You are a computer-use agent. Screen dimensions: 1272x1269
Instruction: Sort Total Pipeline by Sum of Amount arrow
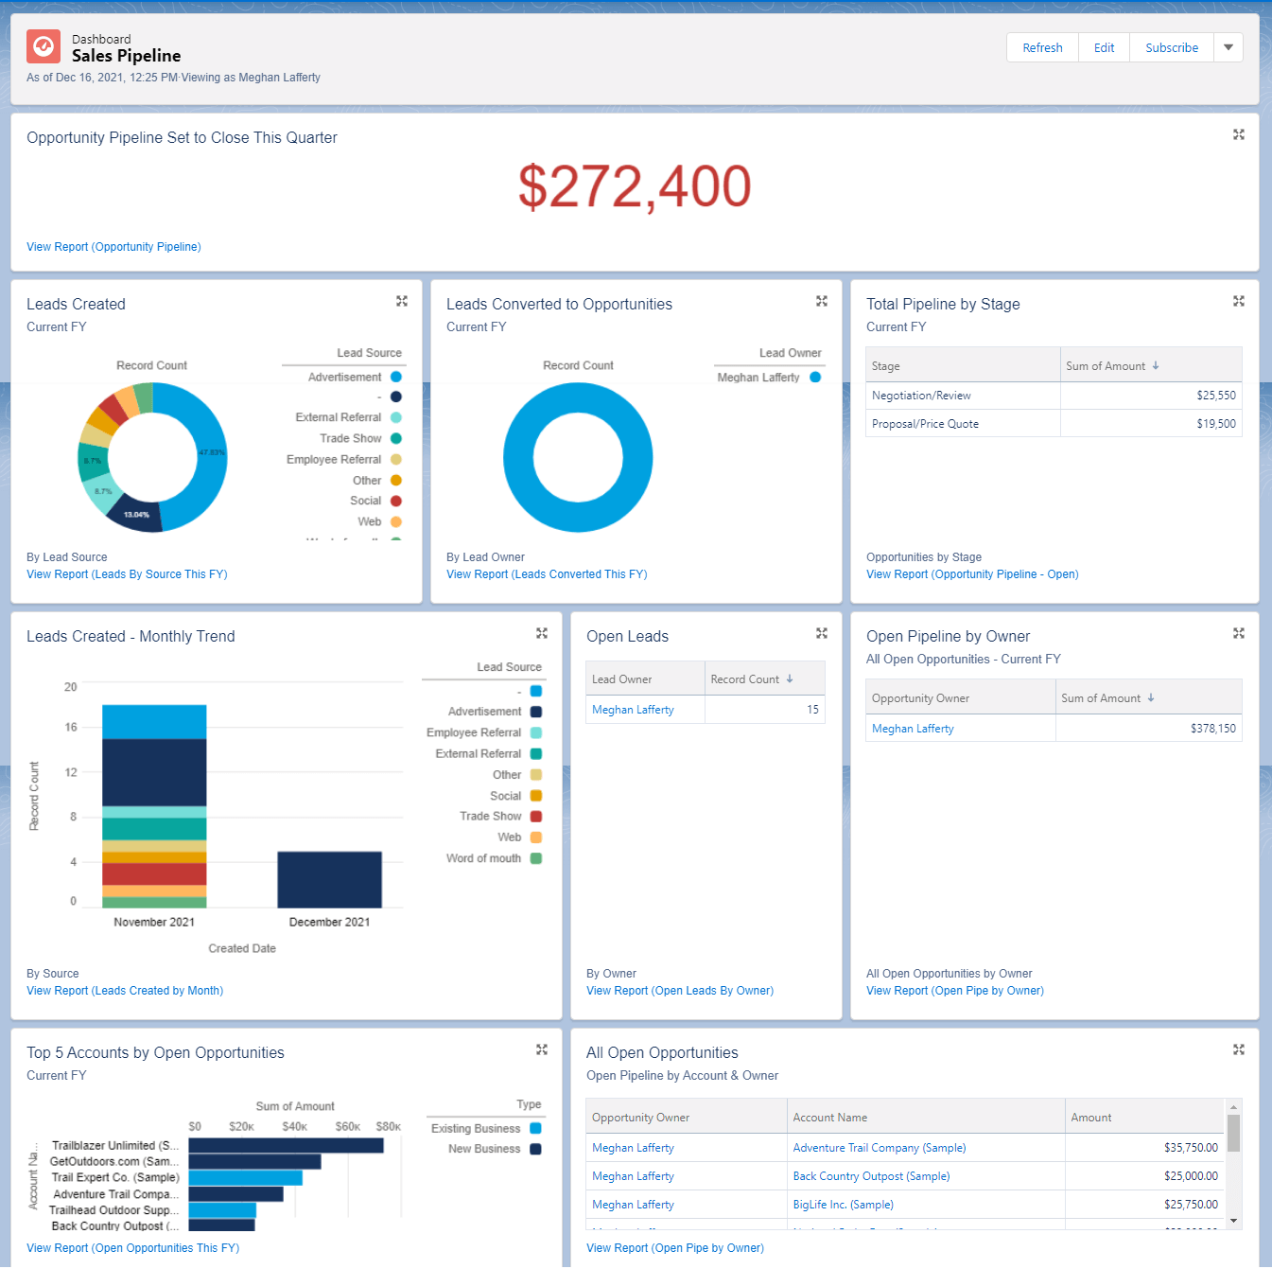click(1156, 365)
